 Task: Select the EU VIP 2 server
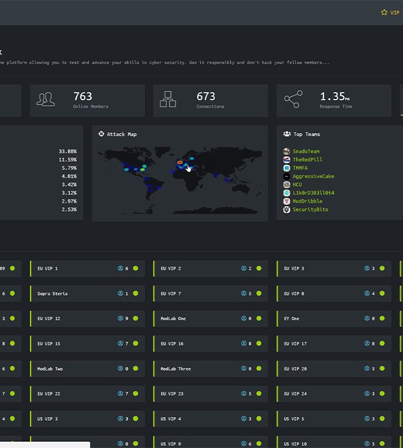[x=210, y=269]
